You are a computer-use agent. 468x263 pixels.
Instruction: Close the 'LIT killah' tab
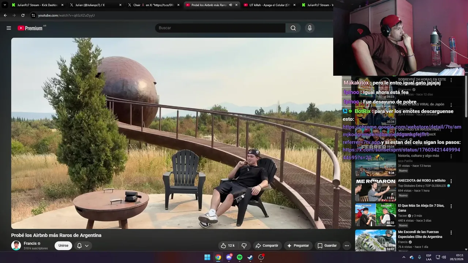pyautogui.click(x=294, y=5)
